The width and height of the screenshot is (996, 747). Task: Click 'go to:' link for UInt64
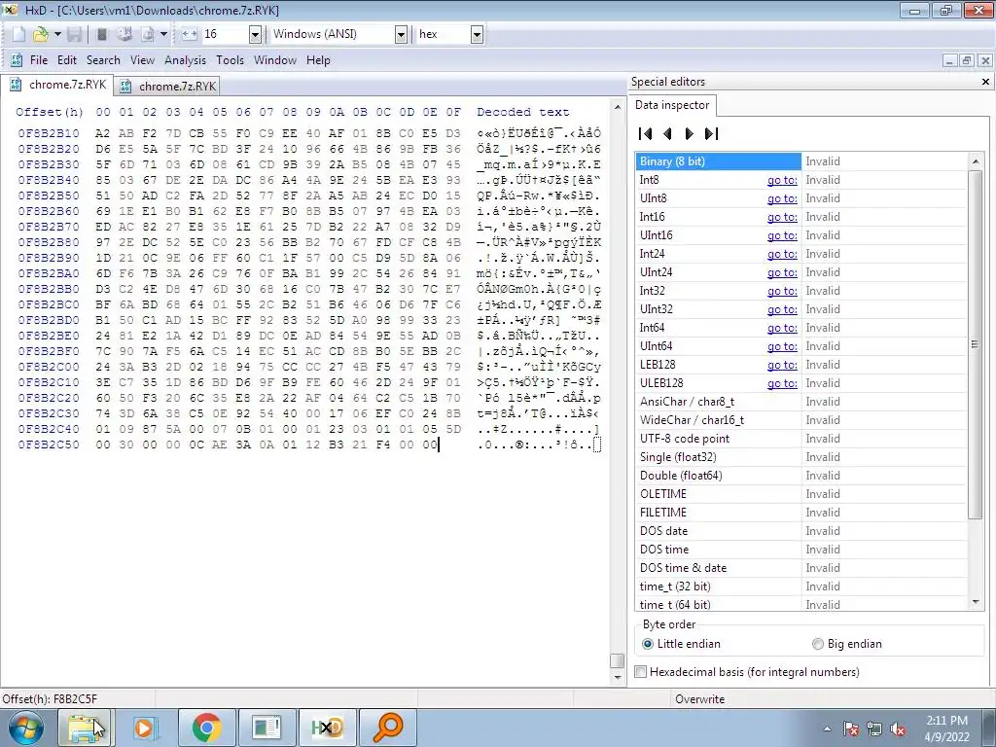click(782, 346)
